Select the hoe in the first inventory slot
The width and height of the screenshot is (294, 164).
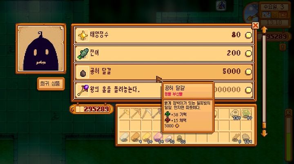[124, 114]
